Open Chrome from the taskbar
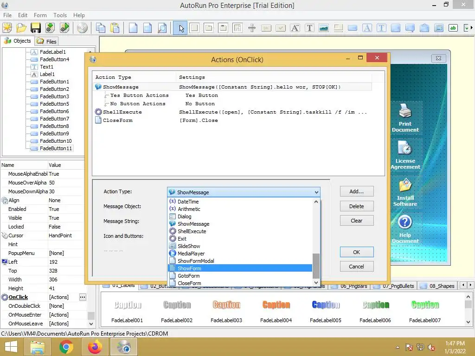This screenshot has width=475, height=356. pyautogui.click(x=66, y=347)
